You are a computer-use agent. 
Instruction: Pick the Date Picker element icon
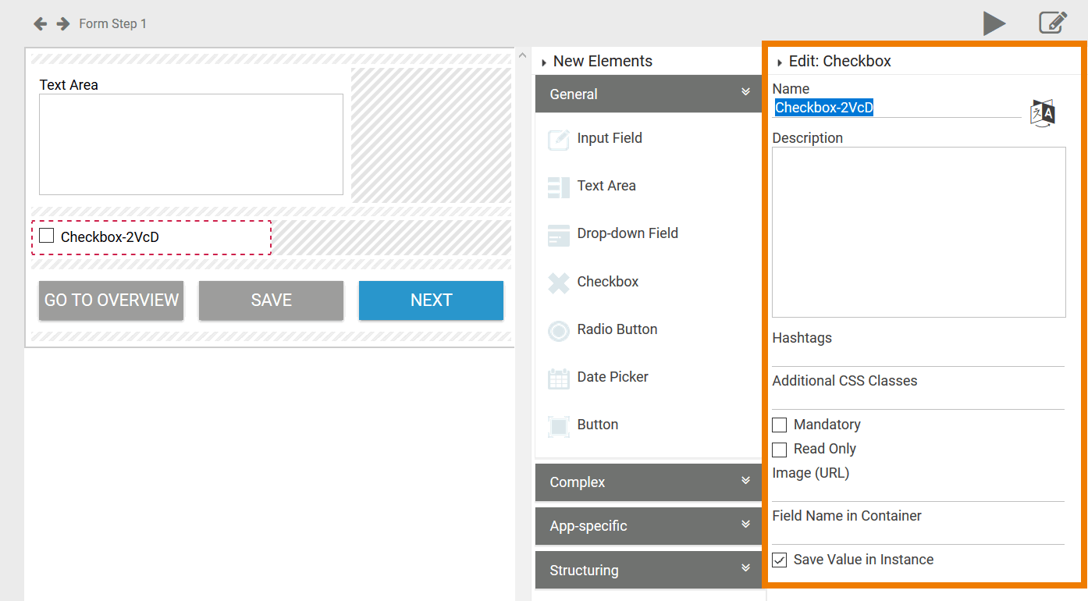tap(559, 378)
